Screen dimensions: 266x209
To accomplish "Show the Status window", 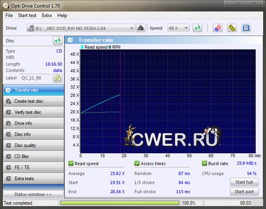I will (33, 194).
